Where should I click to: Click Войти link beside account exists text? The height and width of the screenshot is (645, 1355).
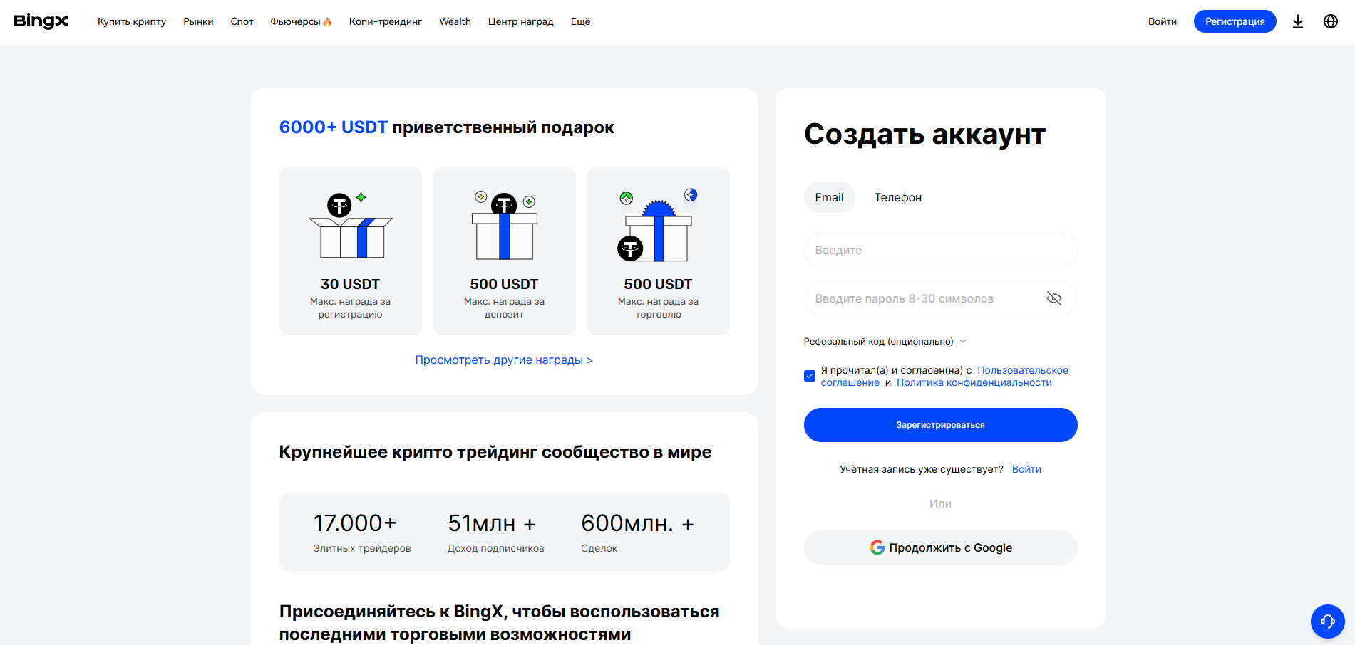(1026, 469)
